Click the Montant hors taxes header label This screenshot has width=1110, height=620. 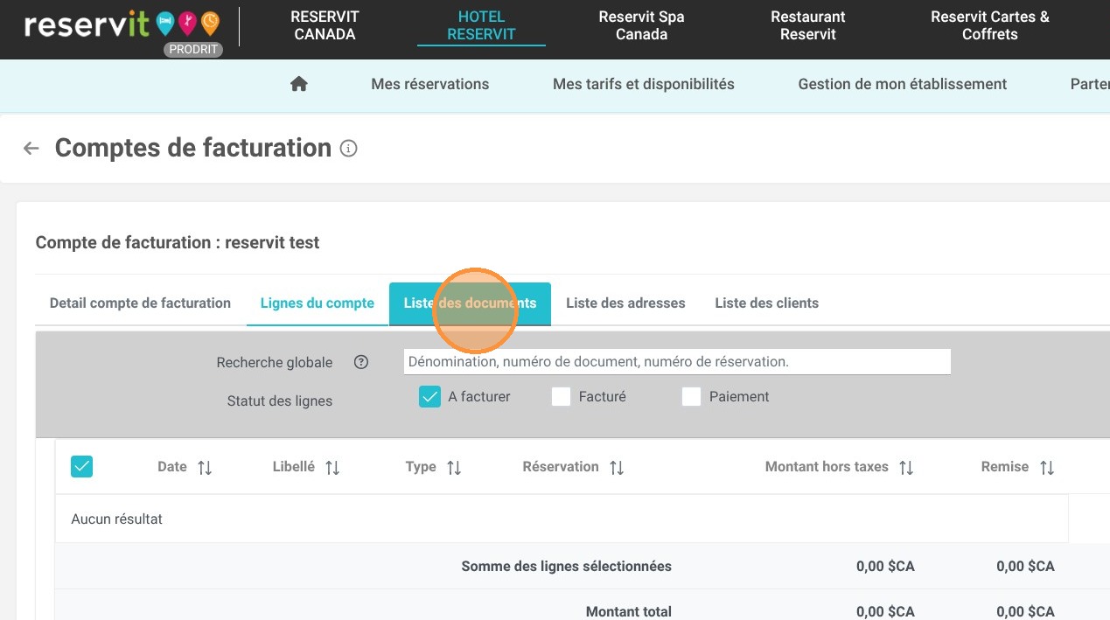click(827, 467)
